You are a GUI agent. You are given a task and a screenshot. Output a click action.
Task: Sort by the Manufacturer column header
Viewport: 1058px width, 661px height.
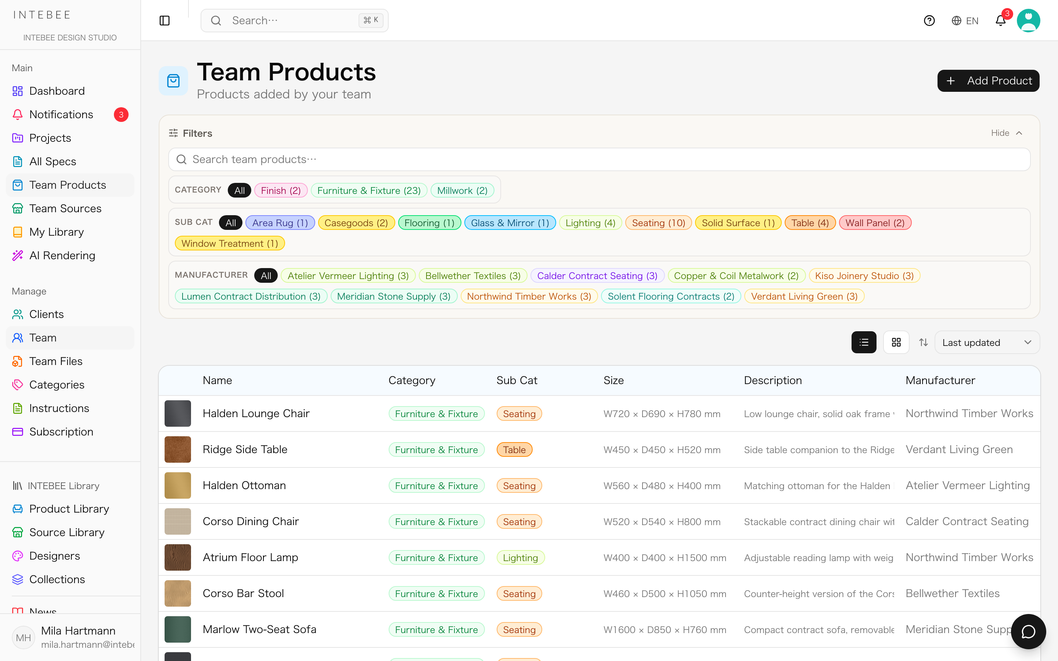[x=940, y=380]
